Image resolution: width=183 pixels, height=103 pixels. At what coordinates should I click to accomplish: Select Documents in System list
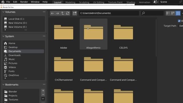(x=23, y=51)
